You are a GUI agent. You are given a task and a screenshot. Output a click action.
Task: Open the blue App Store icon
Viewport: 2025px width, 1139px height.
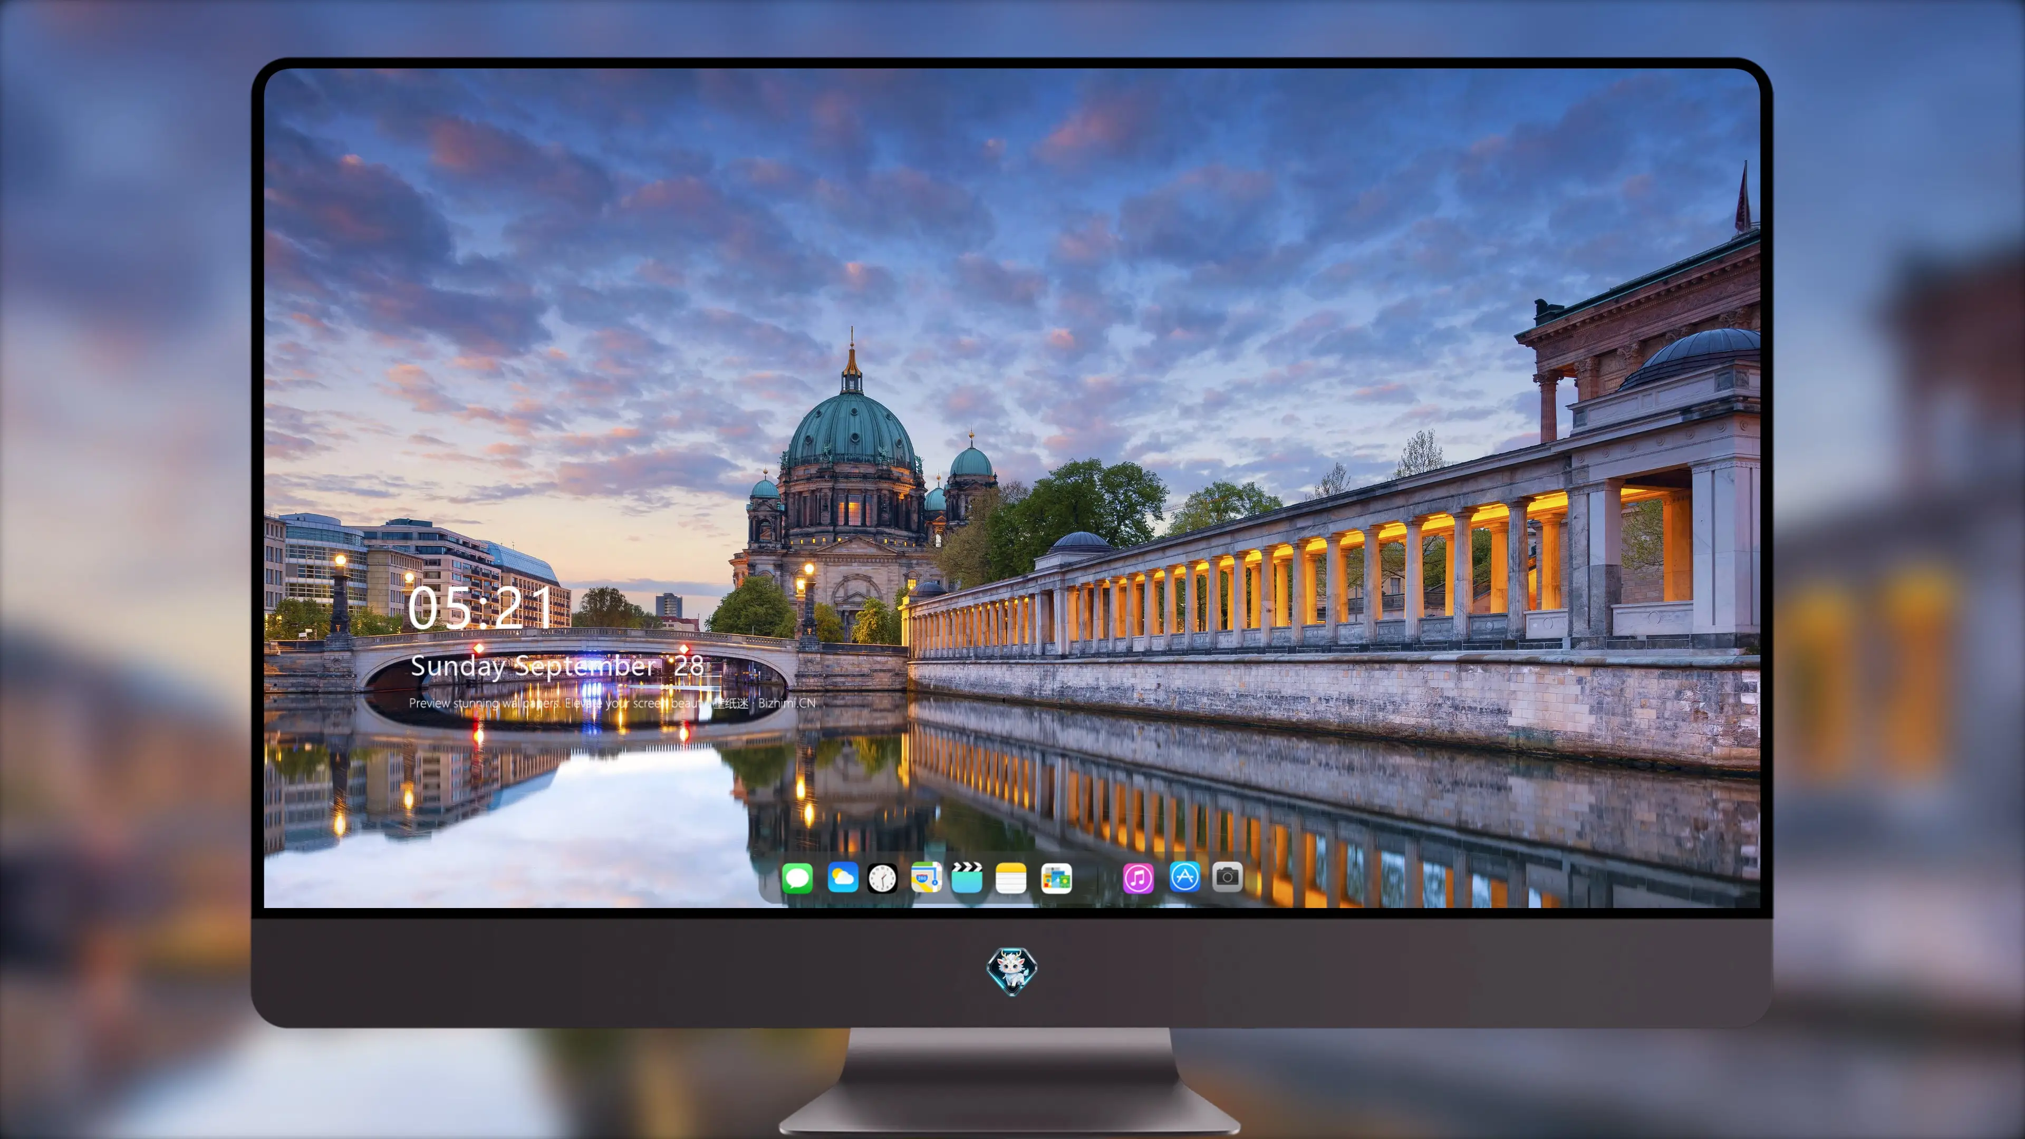coord(1184,876)
